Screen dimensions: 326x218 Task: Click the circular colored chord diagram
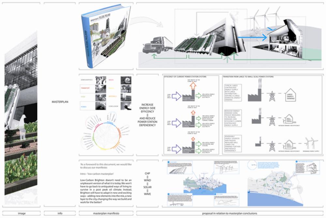point(106,132)
